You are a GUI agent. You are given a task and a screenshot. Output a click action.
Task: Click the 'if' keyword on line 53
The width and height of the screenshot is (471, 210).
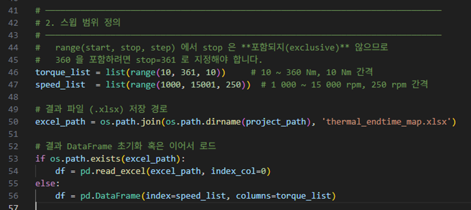click(x=40, y=159)
